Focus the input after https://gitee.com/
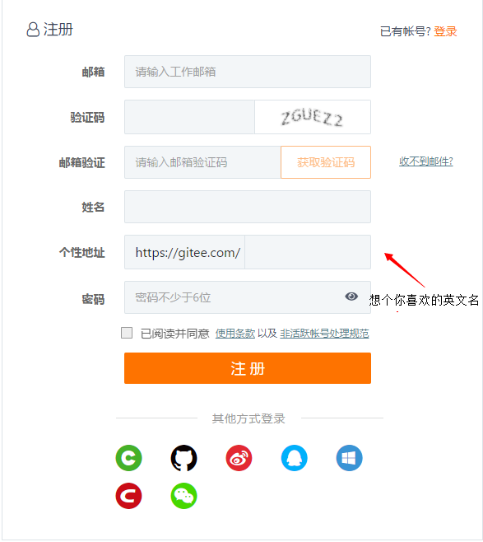Viewport: 483px width, 542px height. click(308, 252)
